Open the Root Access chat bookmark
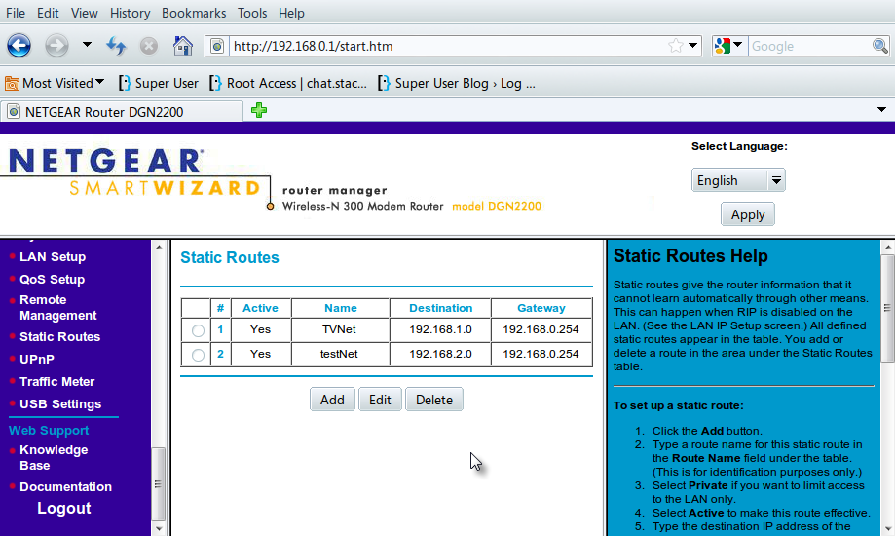The height and width of the screenshot is (536, 895). (x=288, y=84)
